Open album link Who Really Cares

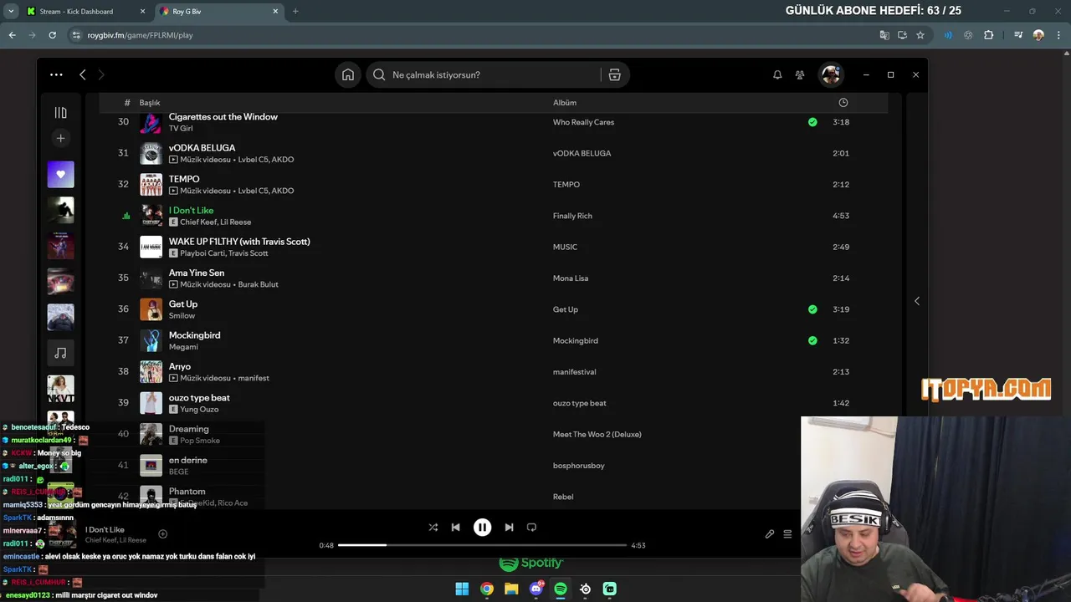(583, 122)
